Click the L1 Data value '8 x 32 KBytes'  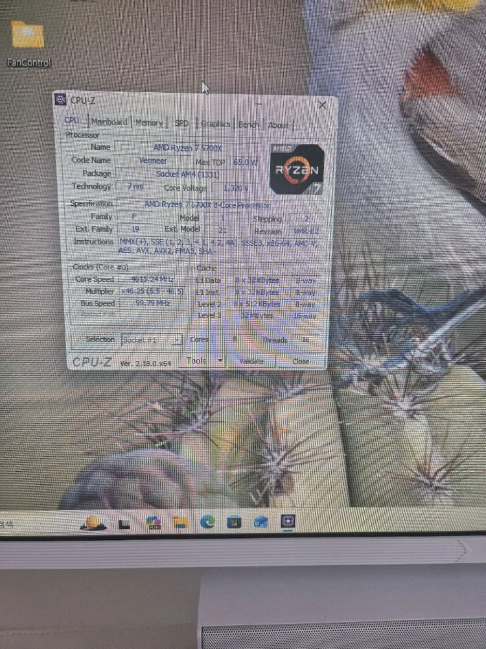257,280
